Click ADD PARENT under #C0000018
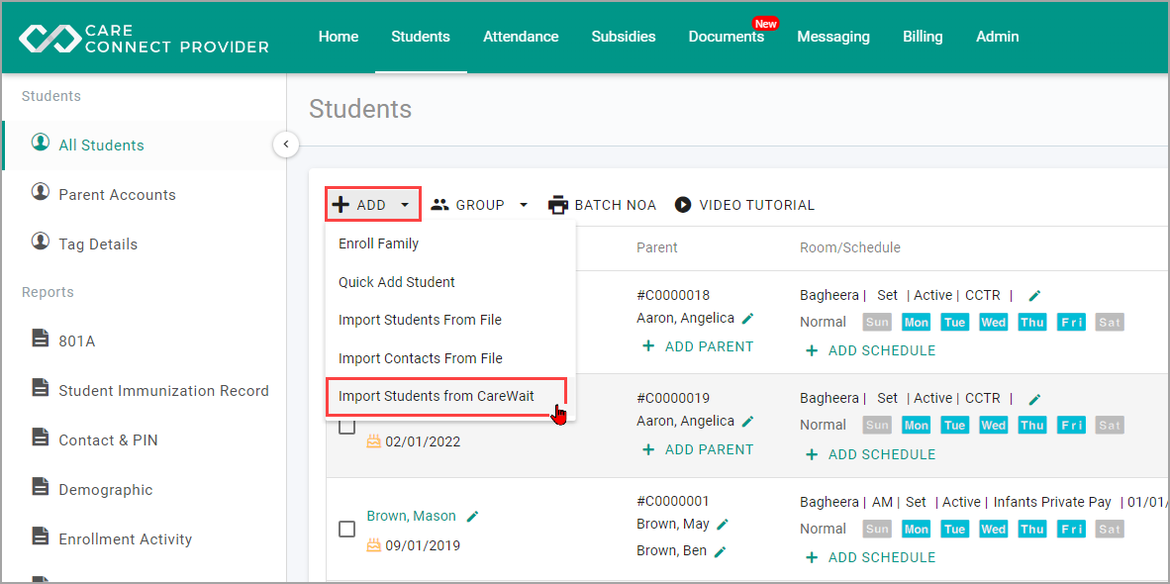This screenshot has height=584, width=1170. pos(698,346)
